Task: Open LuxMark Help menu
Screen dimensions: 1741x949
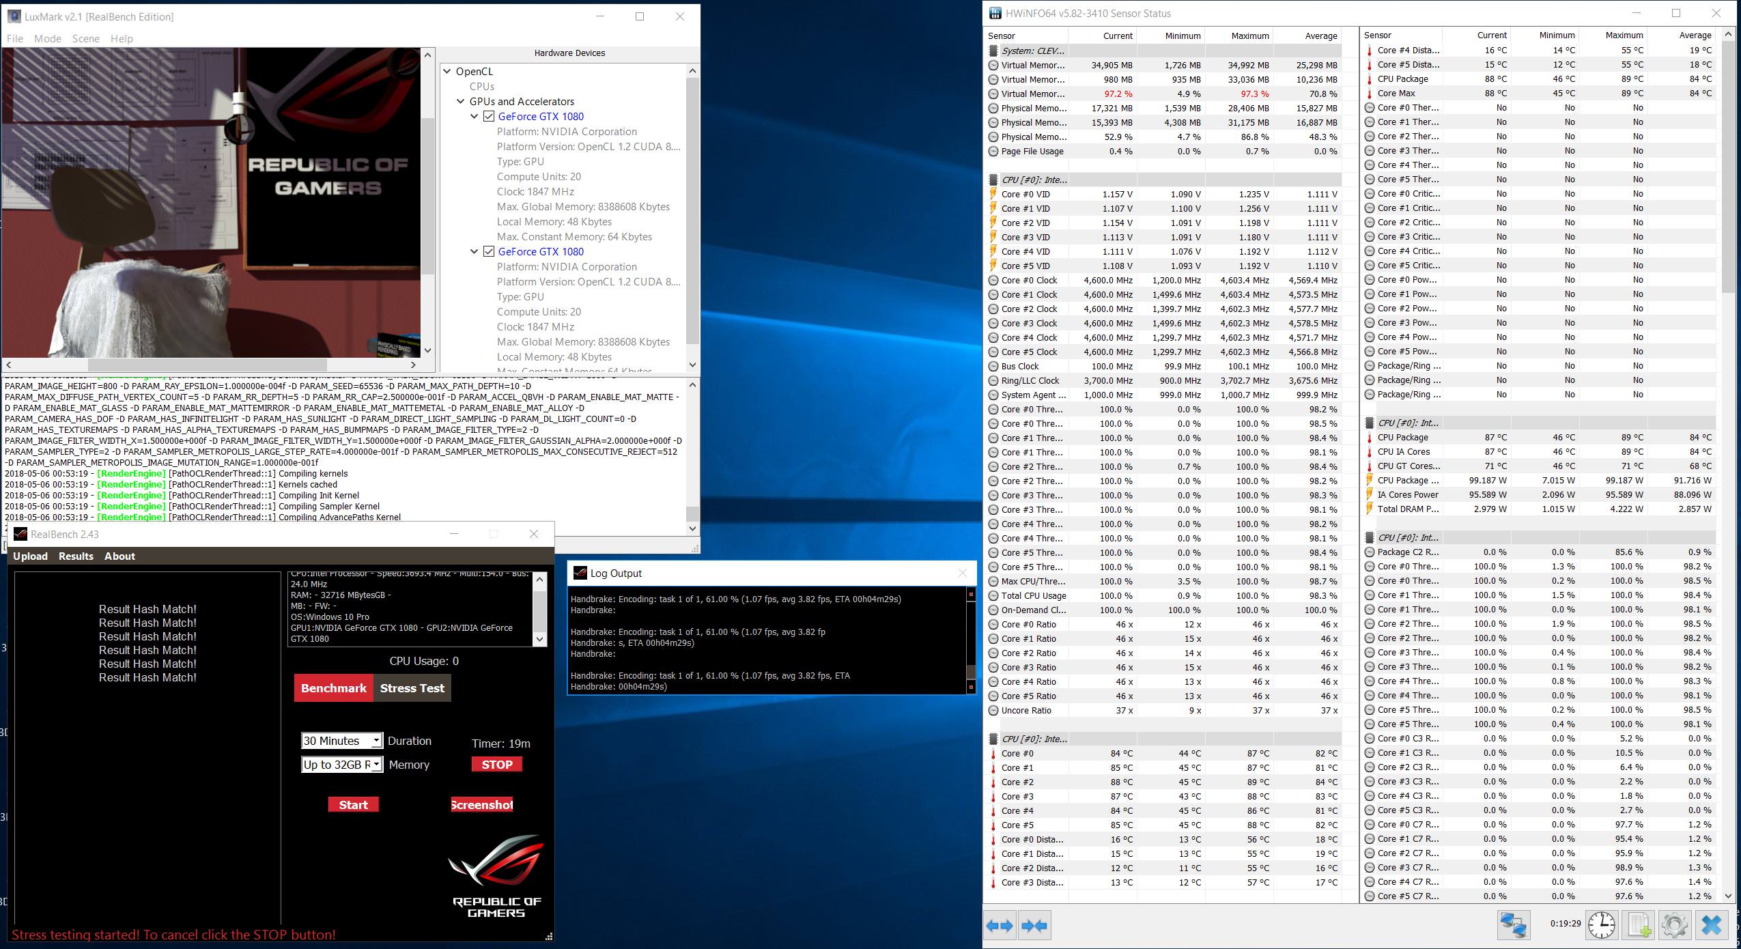Action: pos(122,38)
